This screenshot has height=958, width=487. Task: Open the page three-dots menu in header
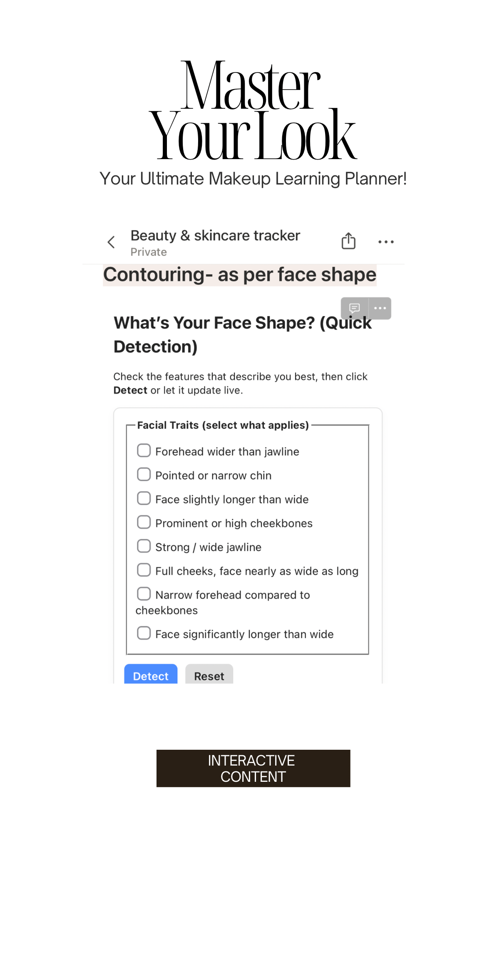(x=386, y=242)
